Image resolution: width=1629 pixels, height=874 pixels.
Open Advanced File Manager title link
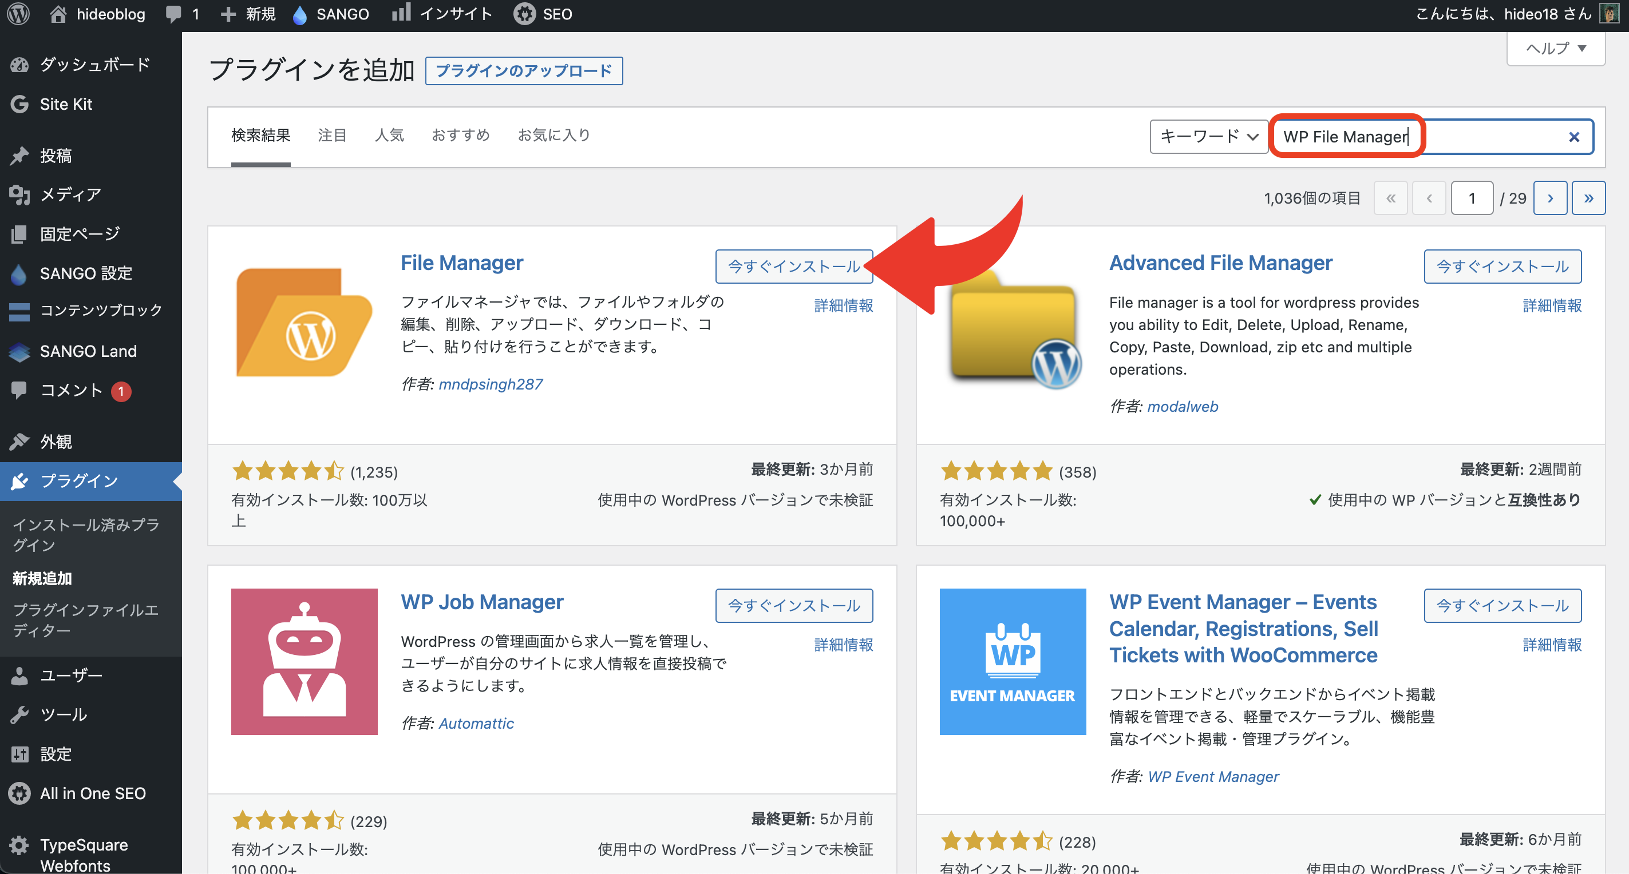1220,263
